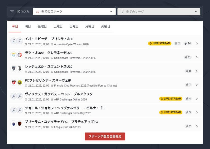Click the Lazio team crest on the ラツィオU20 row
Image resolution: width=210 pixels, height=149 pixels.
click(x=13, y=55)
